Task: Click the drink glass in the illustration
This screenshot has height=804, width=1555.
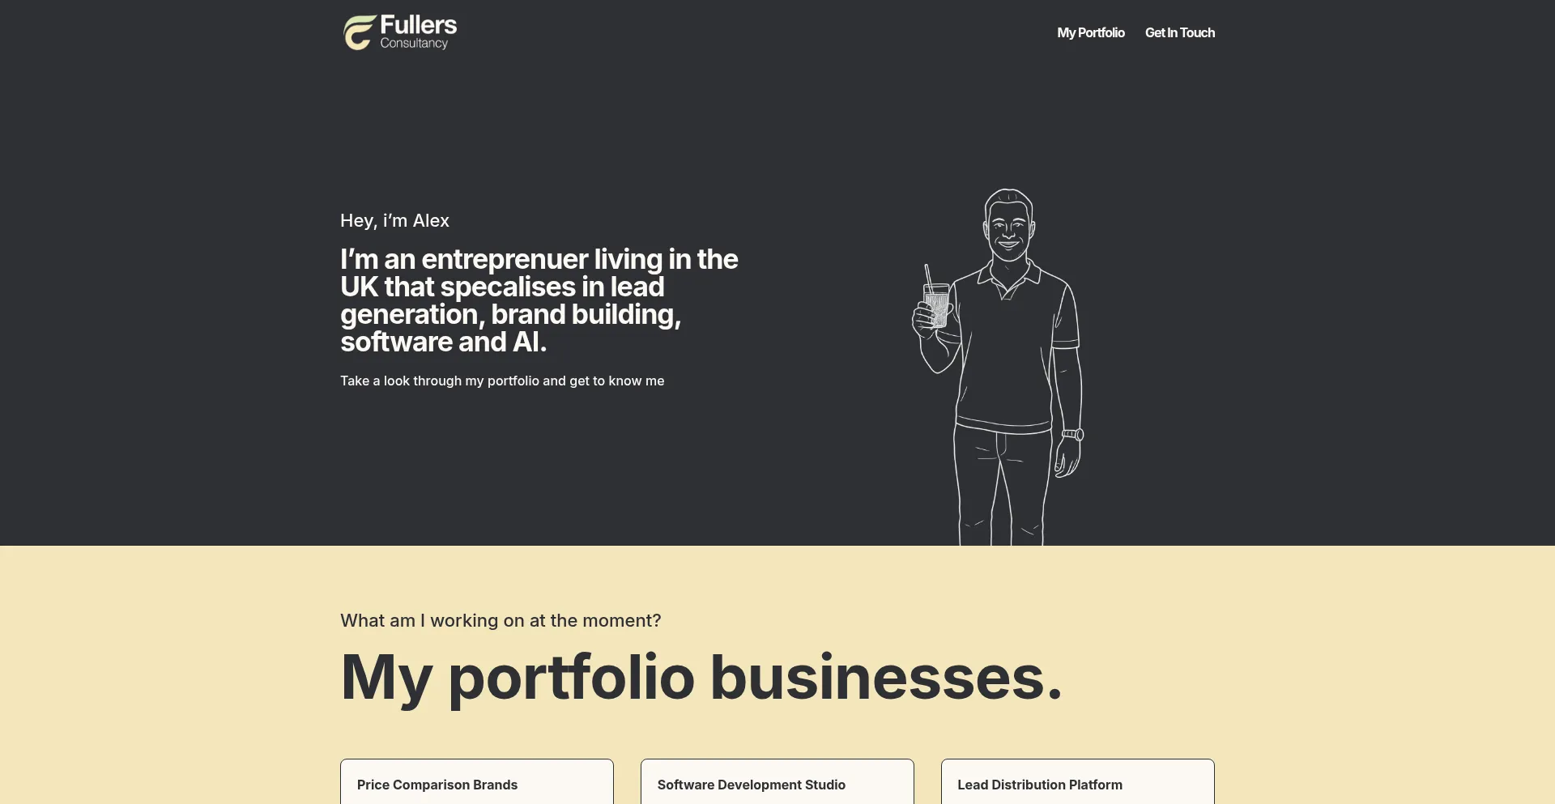Action: pos(936,306)
